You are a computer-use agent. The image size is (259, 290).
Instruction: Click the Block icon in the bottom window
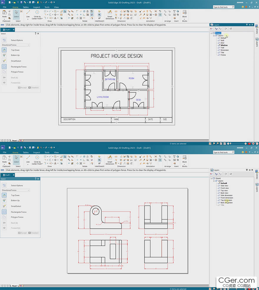tap(185, 158)
